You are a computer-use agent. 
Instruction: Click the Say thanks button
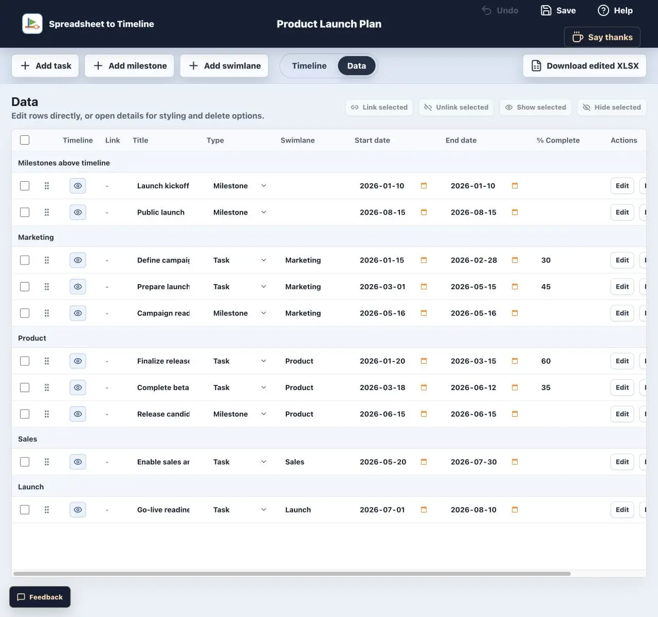coord(602,37)
